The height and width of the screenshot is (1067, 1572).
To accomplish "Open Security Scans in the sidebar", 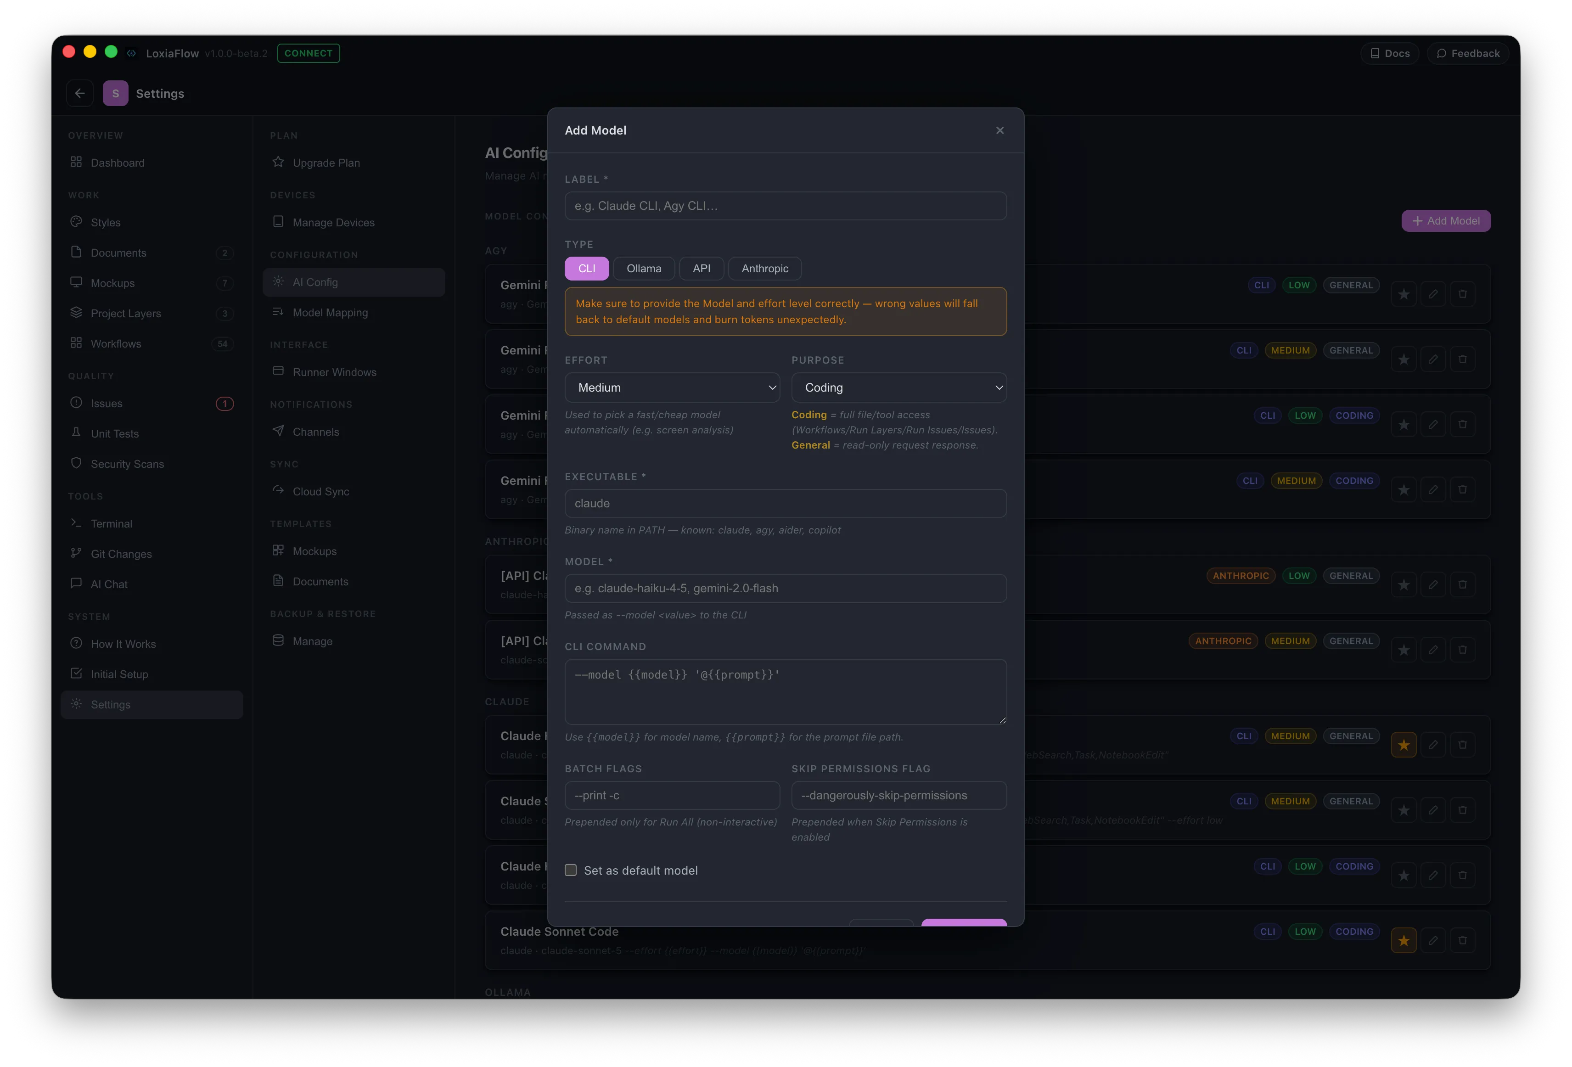I will pyautogui.click(x=152, y=464).
